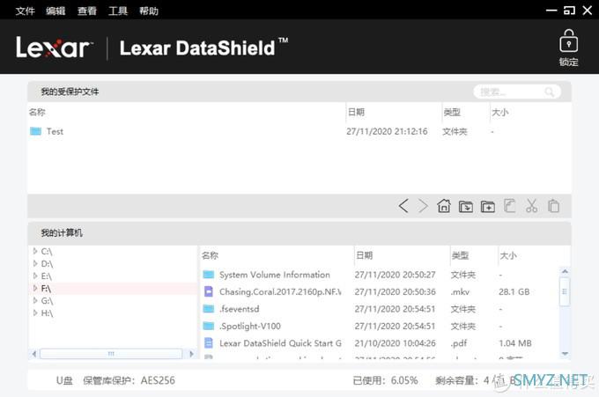This screenshot has height=397, width=599.
Task: Click the 1.04 MB size value
Action: (x=515, y=342)
